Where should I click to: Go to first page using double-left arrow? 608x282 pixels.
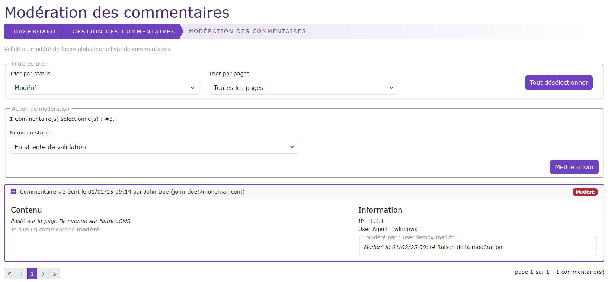[10, 274]
